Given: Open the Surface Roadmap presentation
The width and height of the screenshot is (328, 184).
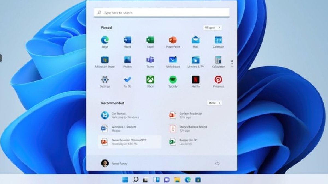Looking at the screenshot, I should point(197,115).
